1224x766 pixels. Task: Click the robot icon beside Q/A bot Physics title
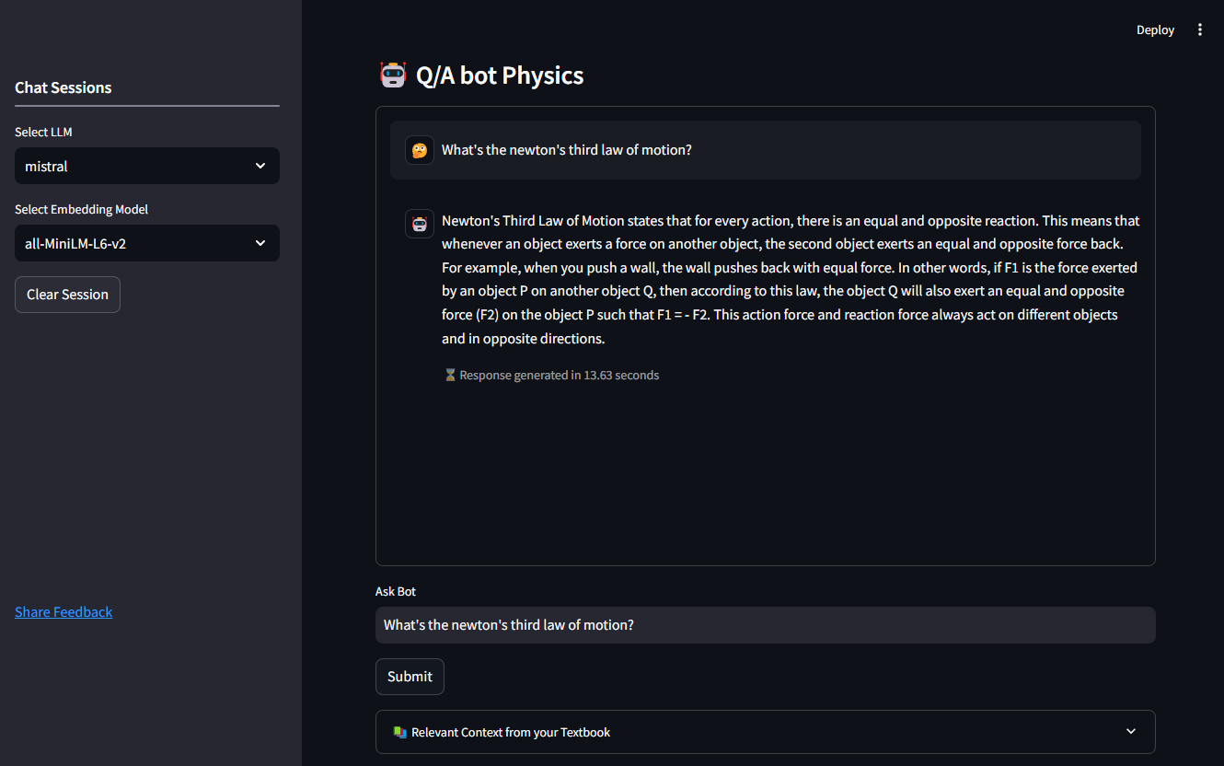click(x=393, y=75)
